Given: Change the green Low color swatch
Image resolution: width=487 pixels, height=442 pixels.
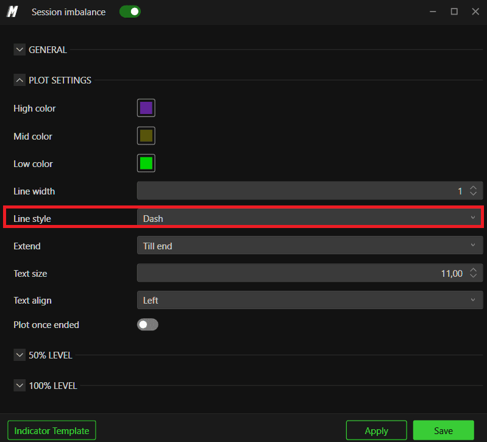Looking at the screenshot, I should click(x=146, y=163).
